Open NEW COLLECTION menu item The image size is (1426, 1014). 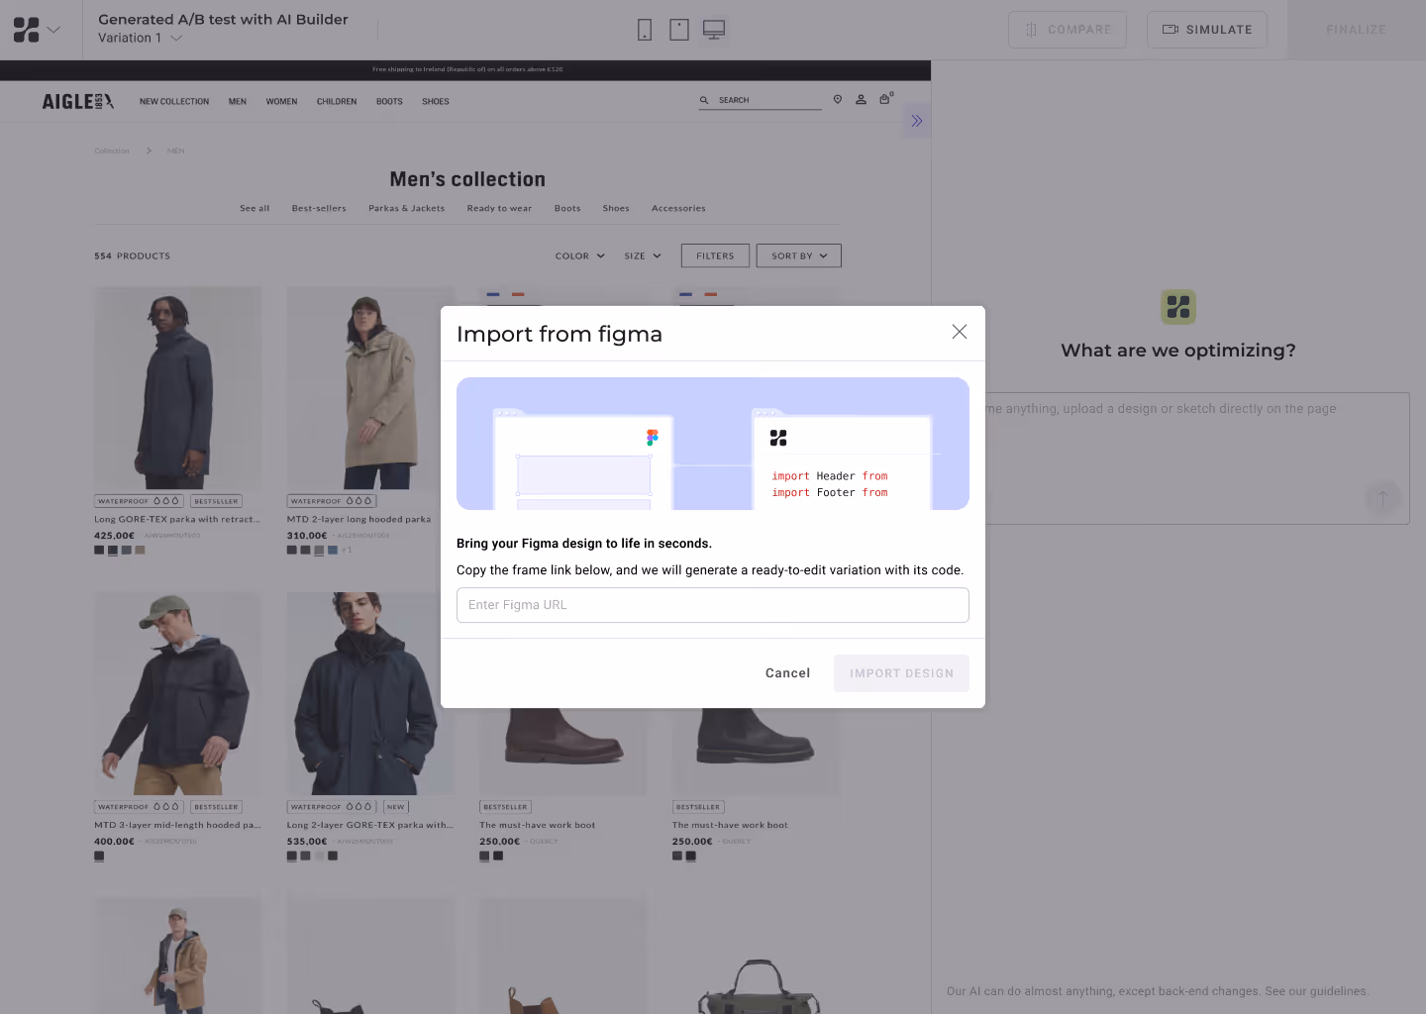click(x=174, y=102)
